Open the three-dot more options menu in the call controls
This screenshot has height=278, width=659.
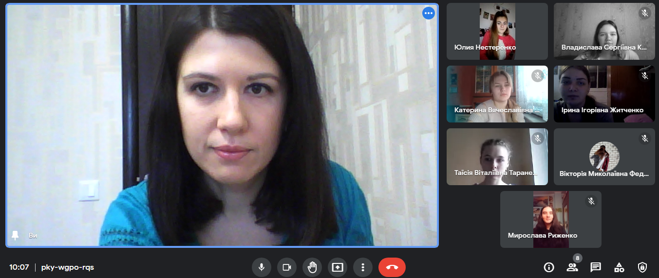point(363,267)
